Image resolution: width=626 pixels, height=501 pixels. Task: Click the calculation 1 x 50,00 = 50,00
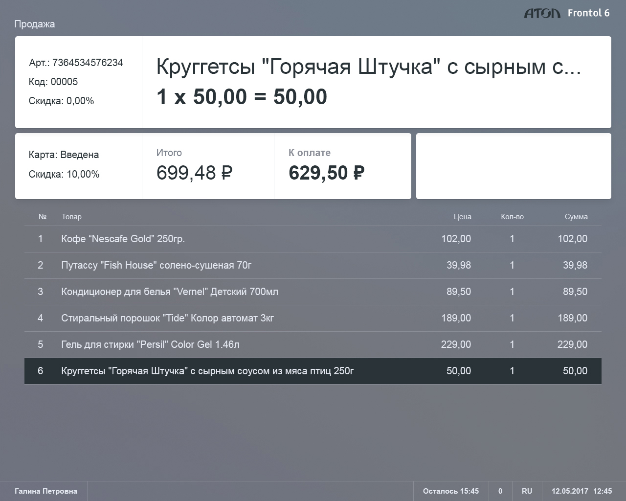tap(242, 97)
